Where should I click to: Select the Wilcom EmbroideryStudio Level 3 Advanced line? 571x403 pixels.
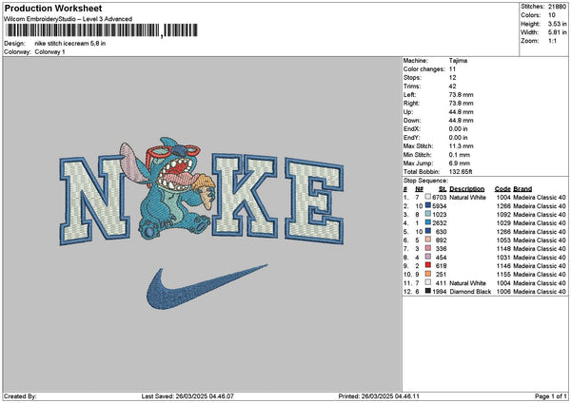pos(69,19)
